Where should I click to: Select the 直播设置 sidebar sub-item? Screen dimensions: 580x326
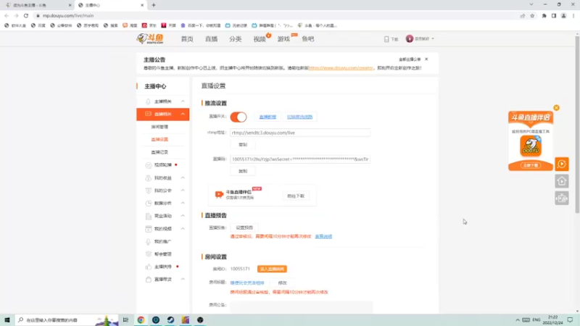click(x=159, y=139)
